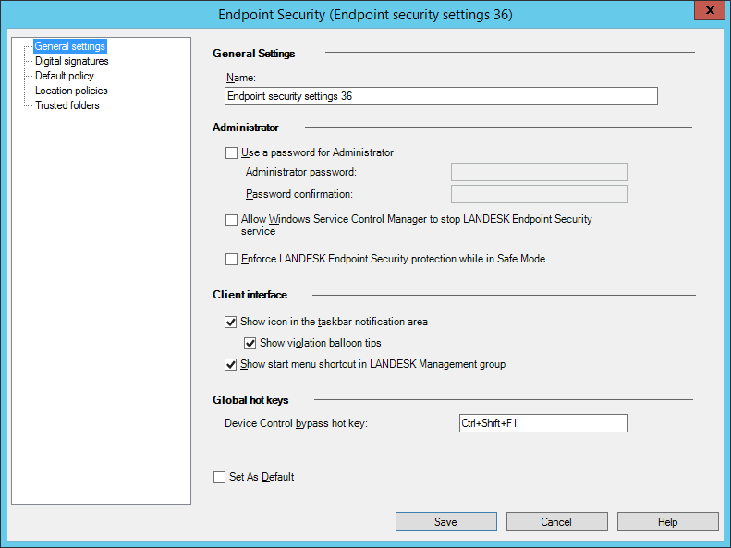Click the Device Control bypass hot key field
Viewport: 731px width, 548px height.
click(x=542, y=423)
